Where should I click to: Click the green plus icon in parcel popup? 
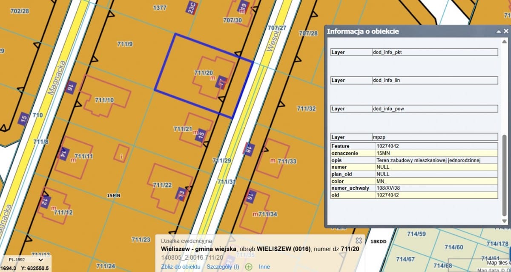249,267
